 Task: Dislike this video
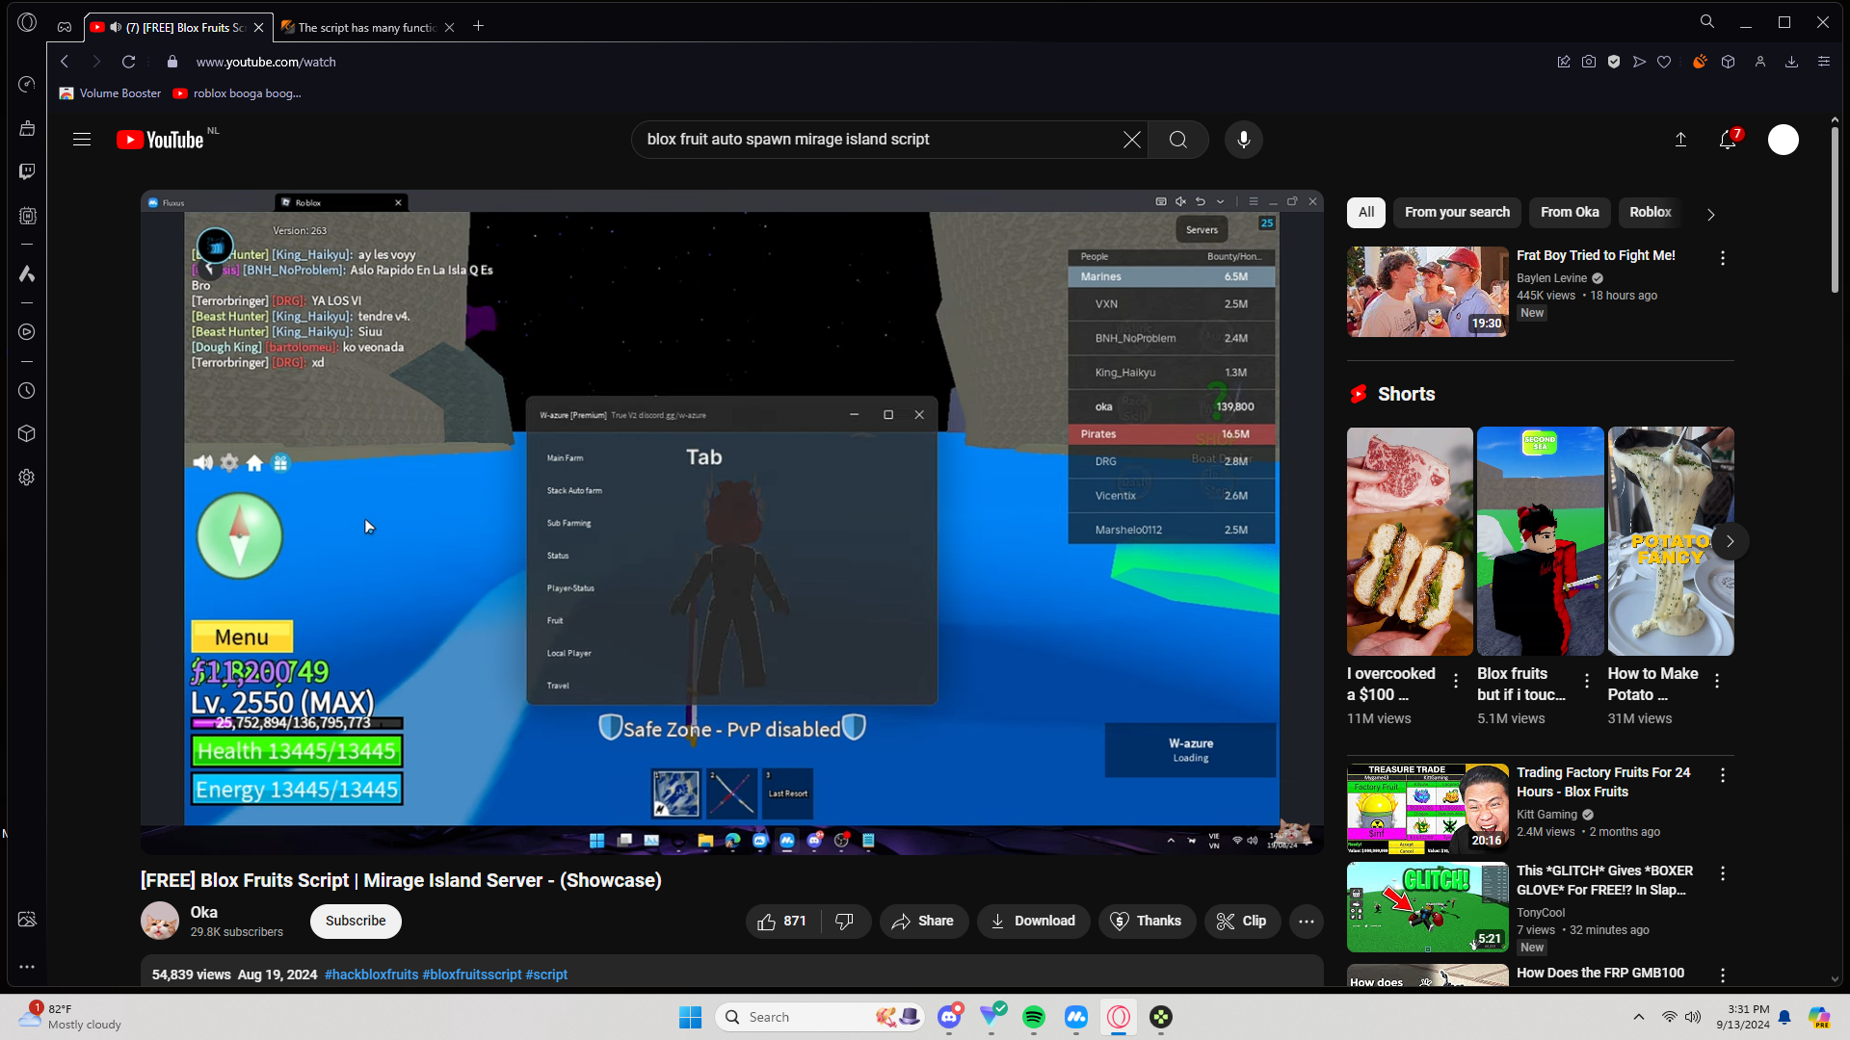click(845, 922)
